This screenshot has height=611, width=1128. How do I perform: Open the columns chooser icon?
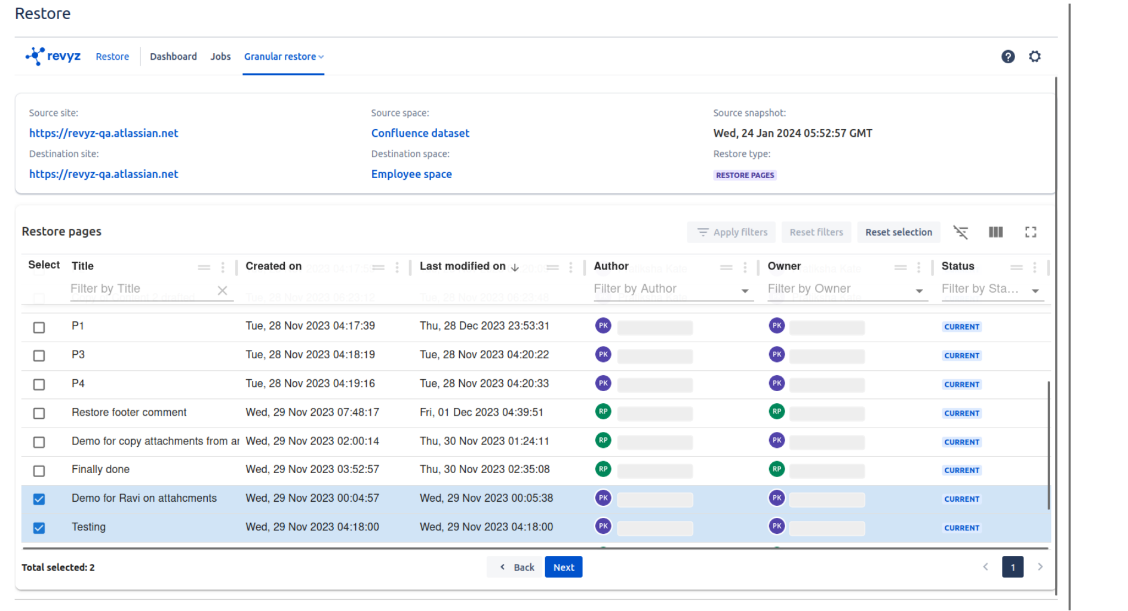pyautogui.click(x=995, y=232)
